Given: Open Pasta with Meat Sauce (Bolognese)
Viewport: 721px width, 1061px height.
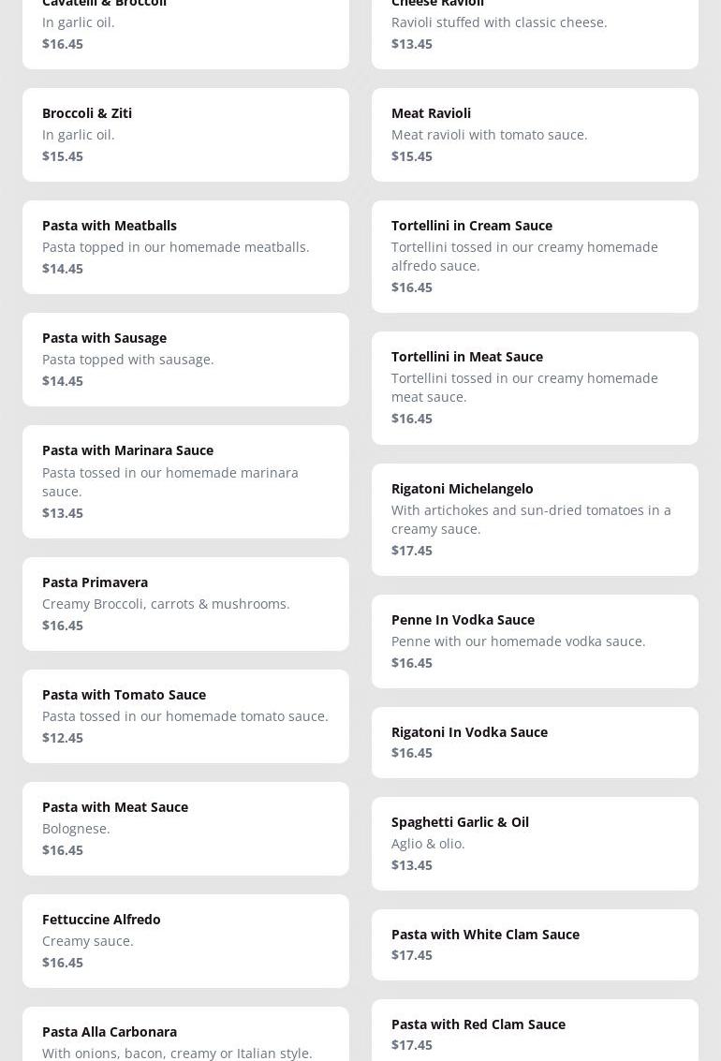Looking at the screenshot, I should pos(185,829).
